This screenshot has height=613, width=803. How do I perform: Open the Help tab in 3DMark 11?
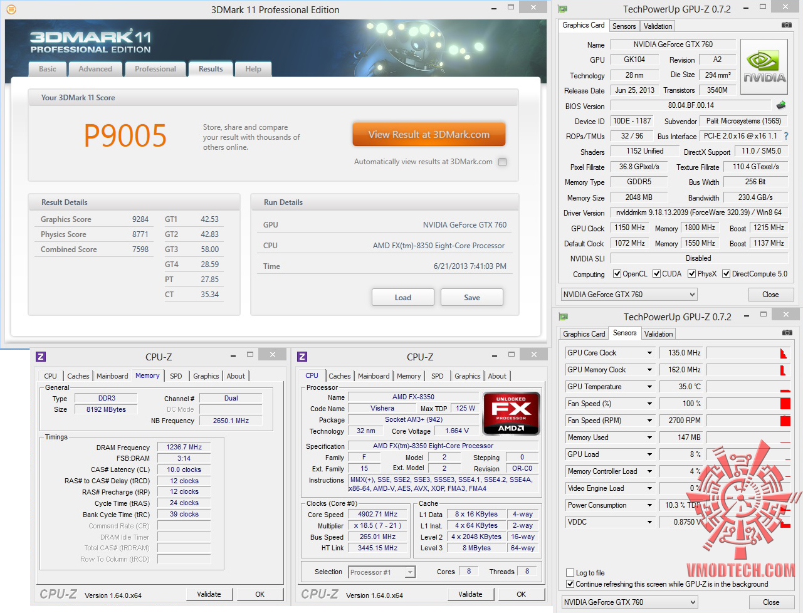[x=253, y=69]
